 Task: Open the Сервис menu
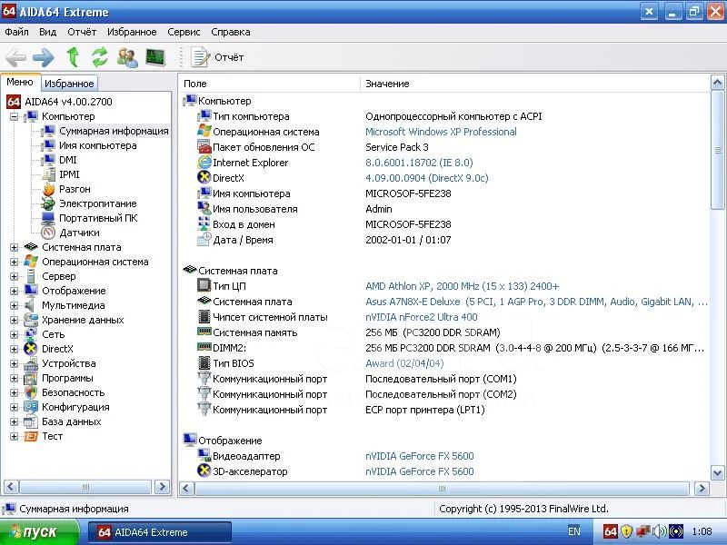coord(184,32)
